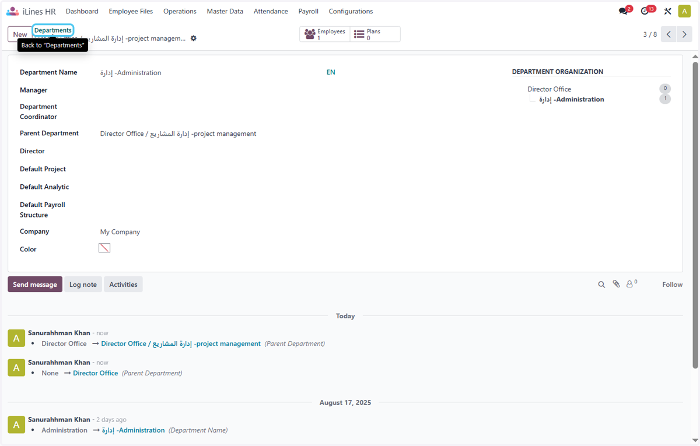This screenshot has width=700, height=446.
Task: Select Director Office in organization tree
Action: tap(549, 89)
